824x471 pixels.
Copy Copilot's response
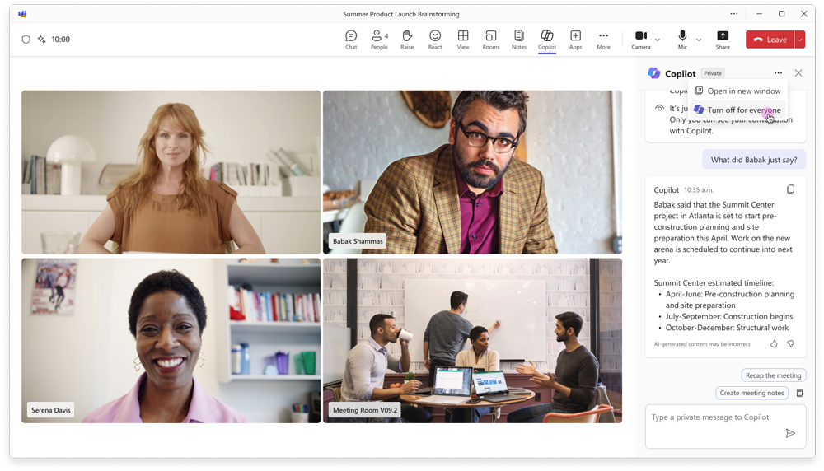790,189
